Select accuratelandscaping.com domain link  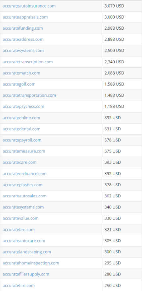click(x=27, y=252)
